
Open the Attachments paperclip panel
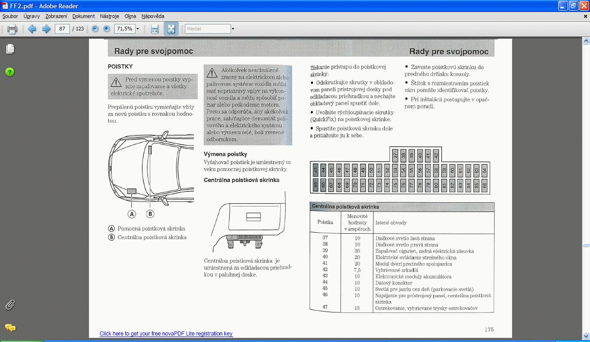pos(10,305)
